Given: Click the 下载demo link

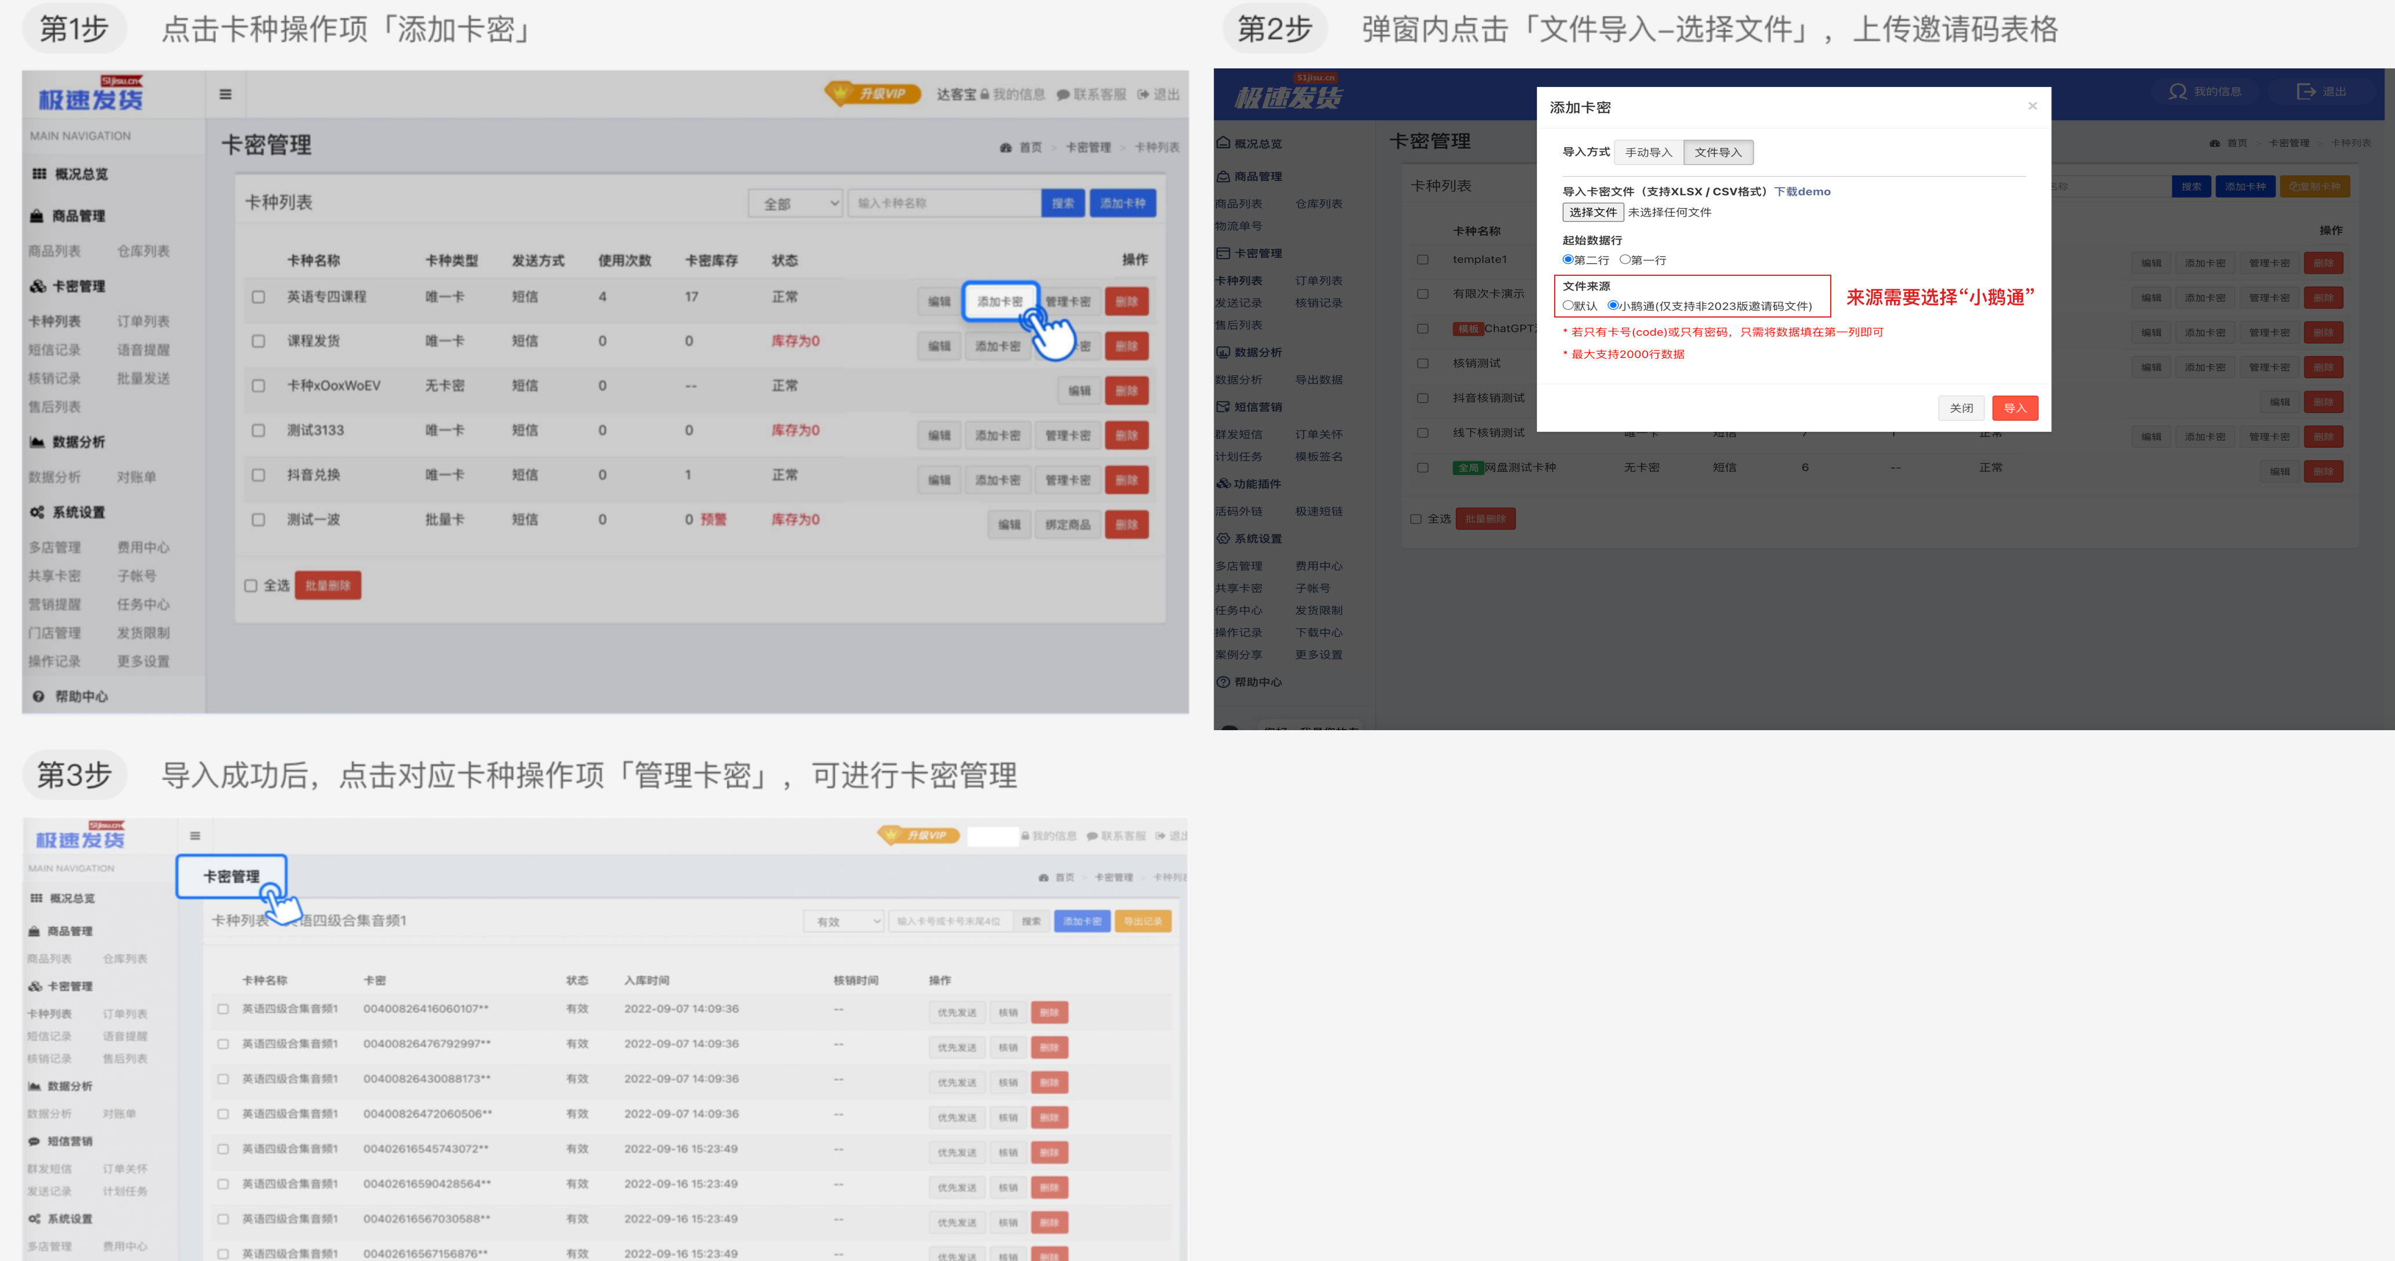Looking at the screenshot, I should point(1802,191).
